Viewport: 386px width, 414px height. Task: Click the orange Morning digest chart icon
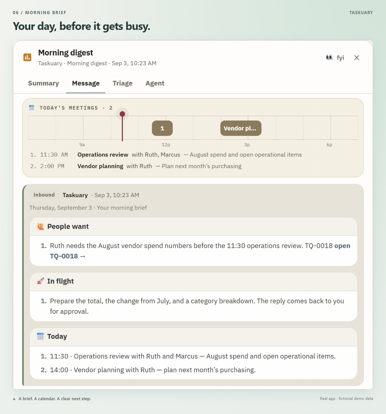(27, 57)
